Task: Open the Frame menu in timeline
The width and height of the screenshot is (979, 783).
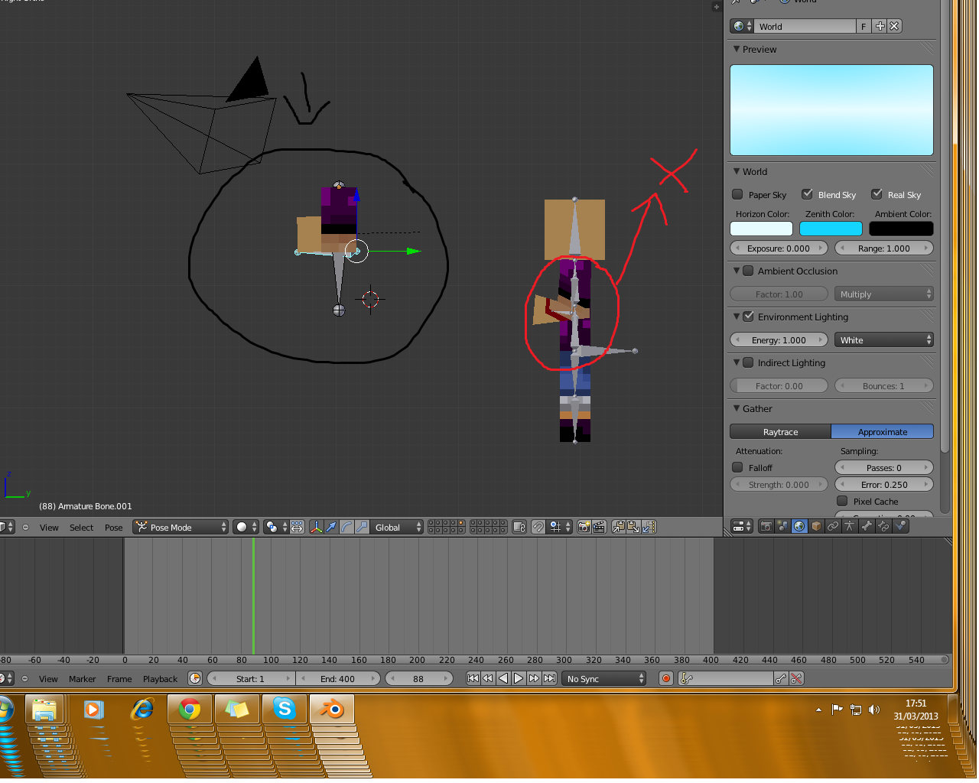Action: [x=119, y=679]
